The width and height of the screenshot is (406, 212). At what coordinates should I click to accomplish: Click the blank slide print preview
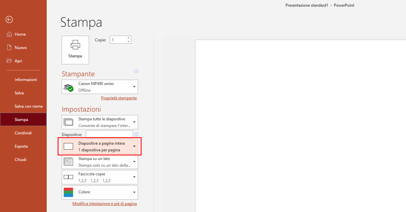tap(300, 126)
